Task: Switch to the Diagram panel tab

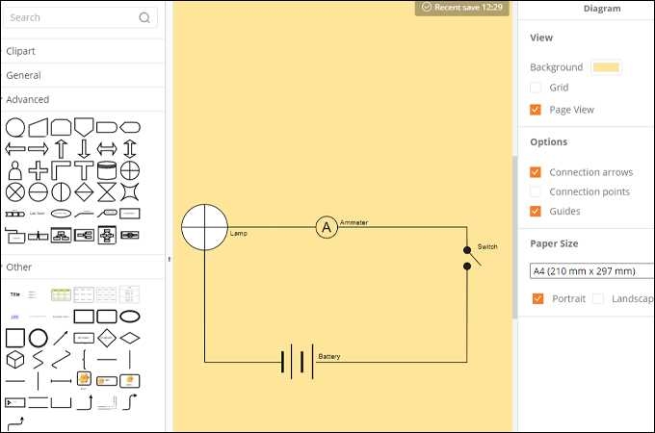Action: click(x=602, y=8)
